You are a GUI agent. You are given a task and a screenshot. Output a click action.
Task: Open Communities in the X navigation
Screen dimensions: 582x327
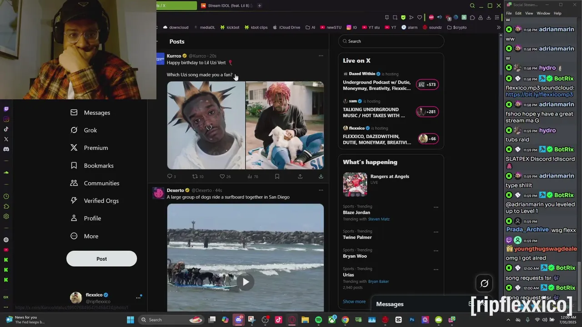95,183
